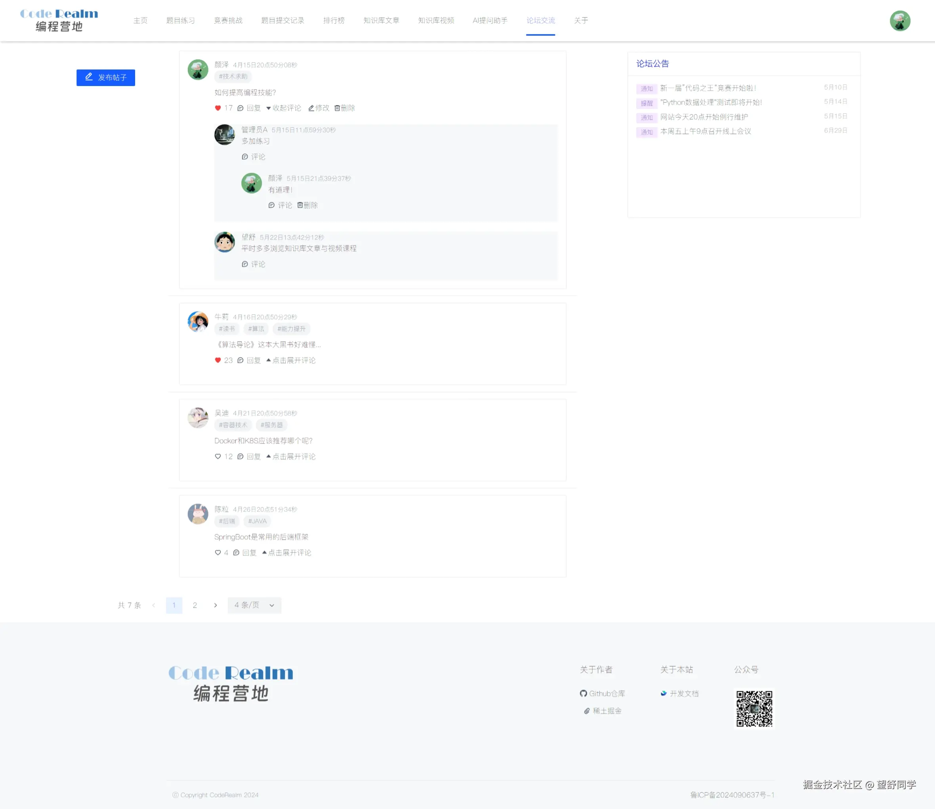Toggle heart on 陈粒's SpringBoot post
The image size is (935, 809).
(218, 553)
